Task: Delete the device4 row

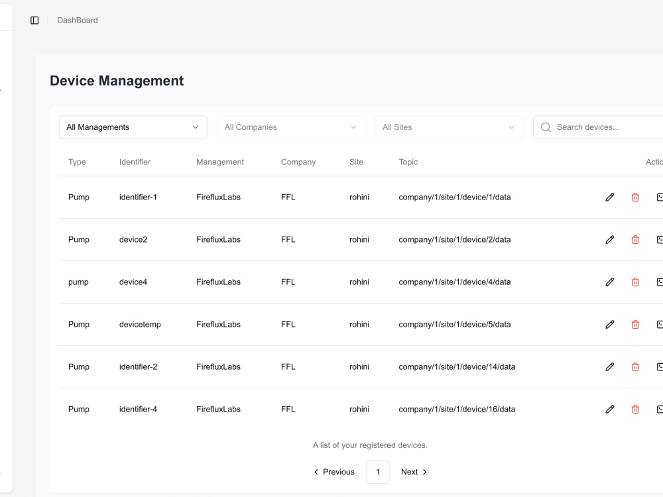Action: tap(635, 282)
